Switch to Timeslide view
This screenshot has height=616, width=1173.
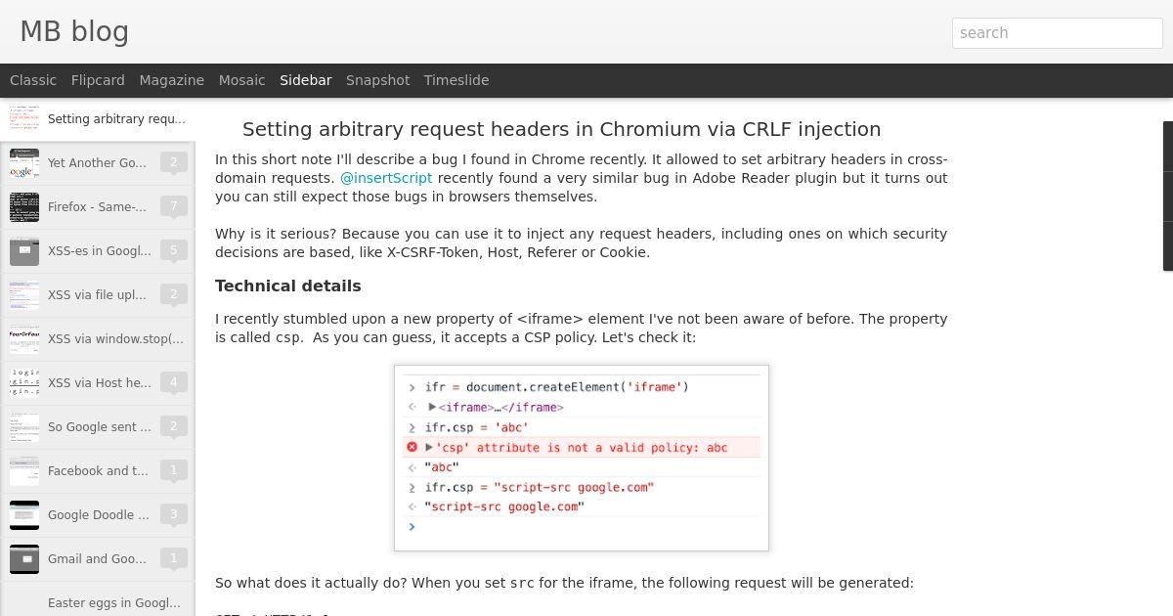(x=456, y=80)
